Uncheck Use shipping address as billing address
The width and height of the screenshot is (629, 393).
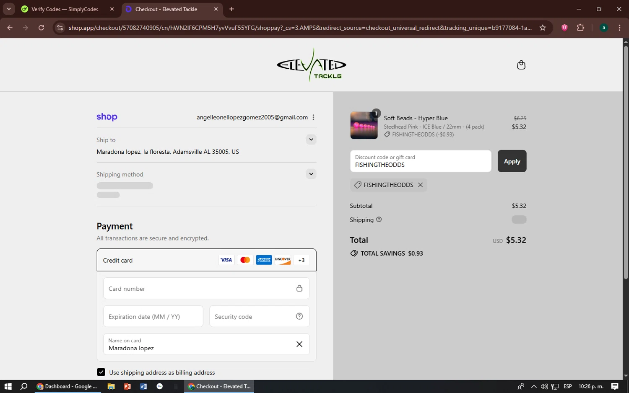[x=101, y=372]
